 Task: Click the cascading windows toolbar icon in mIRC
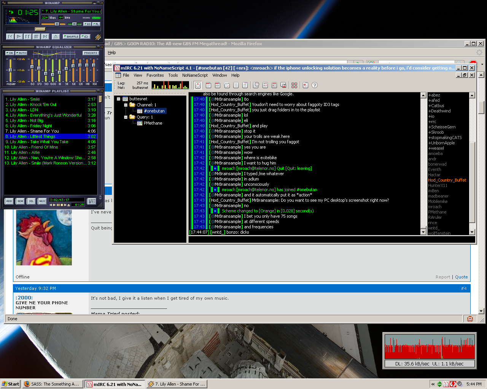tap(283, 85)
